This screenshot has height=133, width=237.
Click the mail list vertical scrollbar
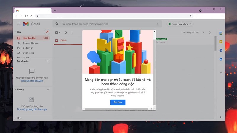[215, 43]
